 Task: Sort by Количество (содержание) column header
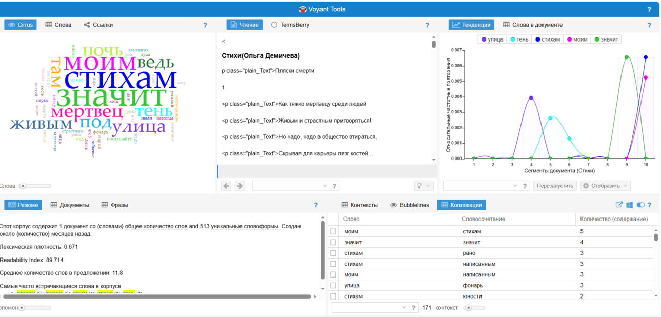tap(615, 219)
